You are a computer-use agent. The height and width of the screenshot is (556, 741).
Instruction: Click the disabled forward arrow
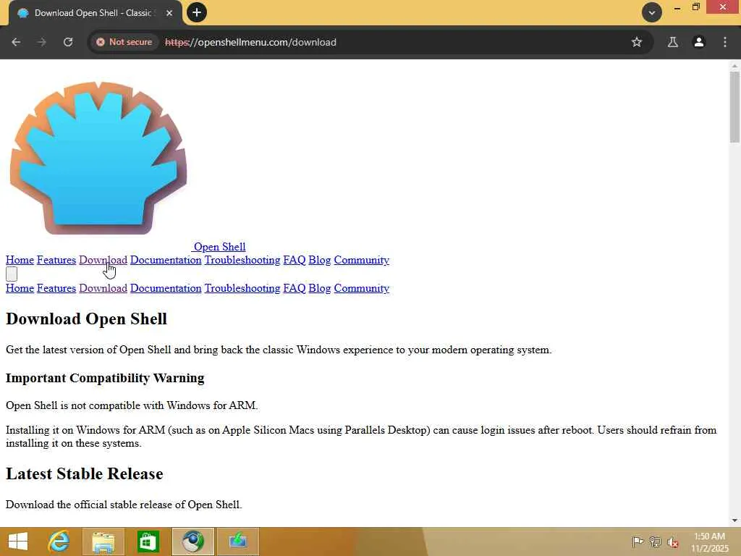click(x=41, y=42)
